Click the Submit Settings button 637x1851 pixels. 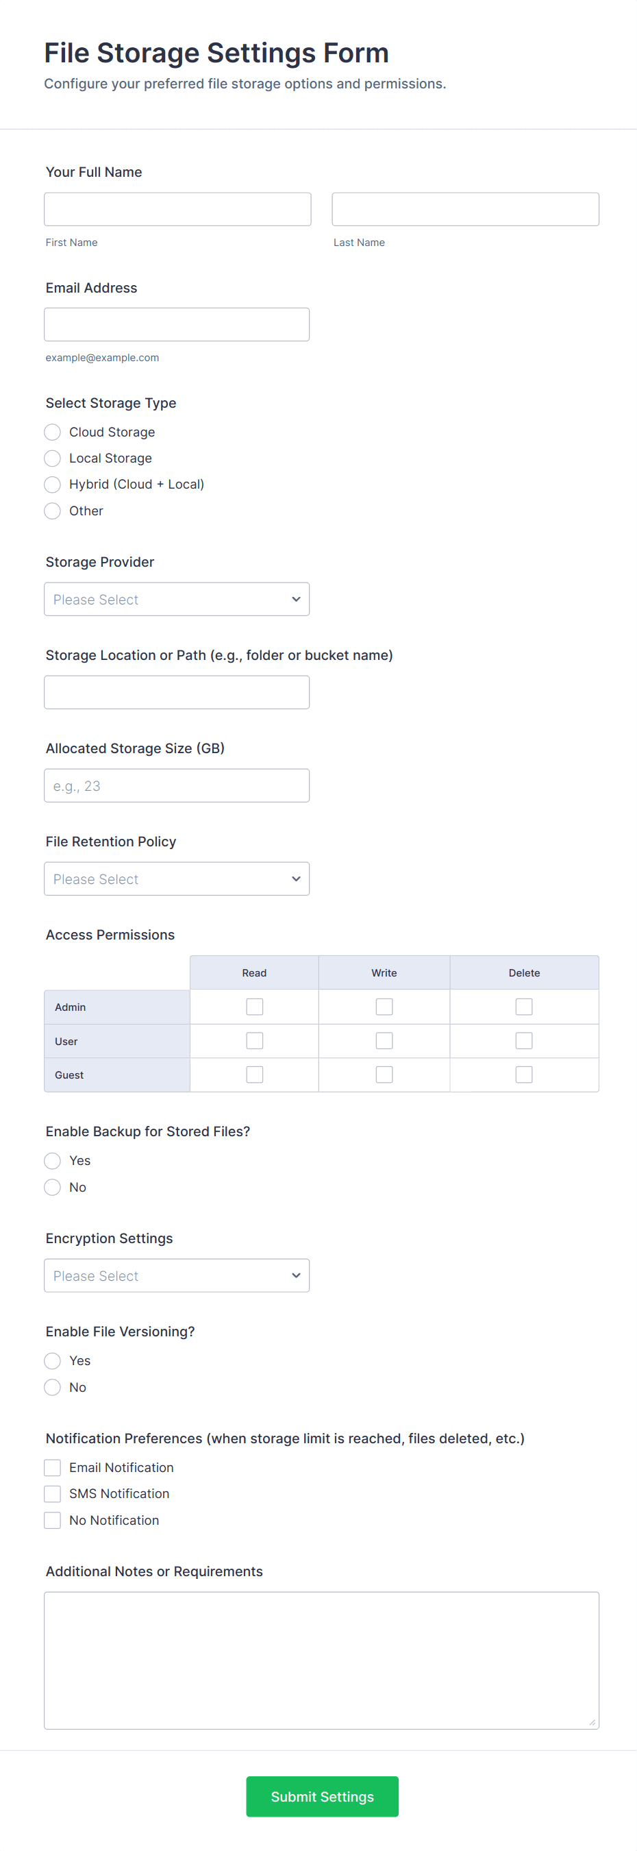click(x=322, y=1796)
